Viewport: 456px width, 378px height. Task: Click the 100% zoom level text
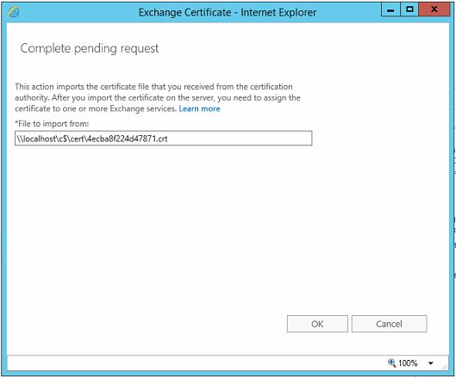408,363
